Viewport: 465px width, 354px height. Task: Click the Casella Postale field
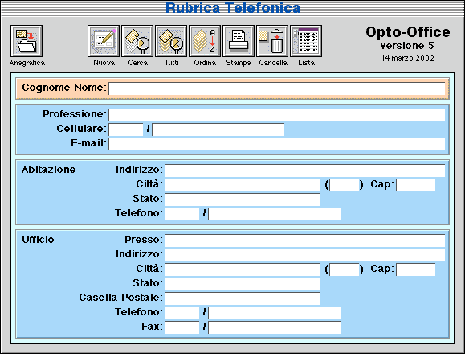[x=243, y=298]
